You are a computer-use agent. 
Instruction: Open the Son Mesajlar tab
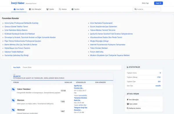35,9
